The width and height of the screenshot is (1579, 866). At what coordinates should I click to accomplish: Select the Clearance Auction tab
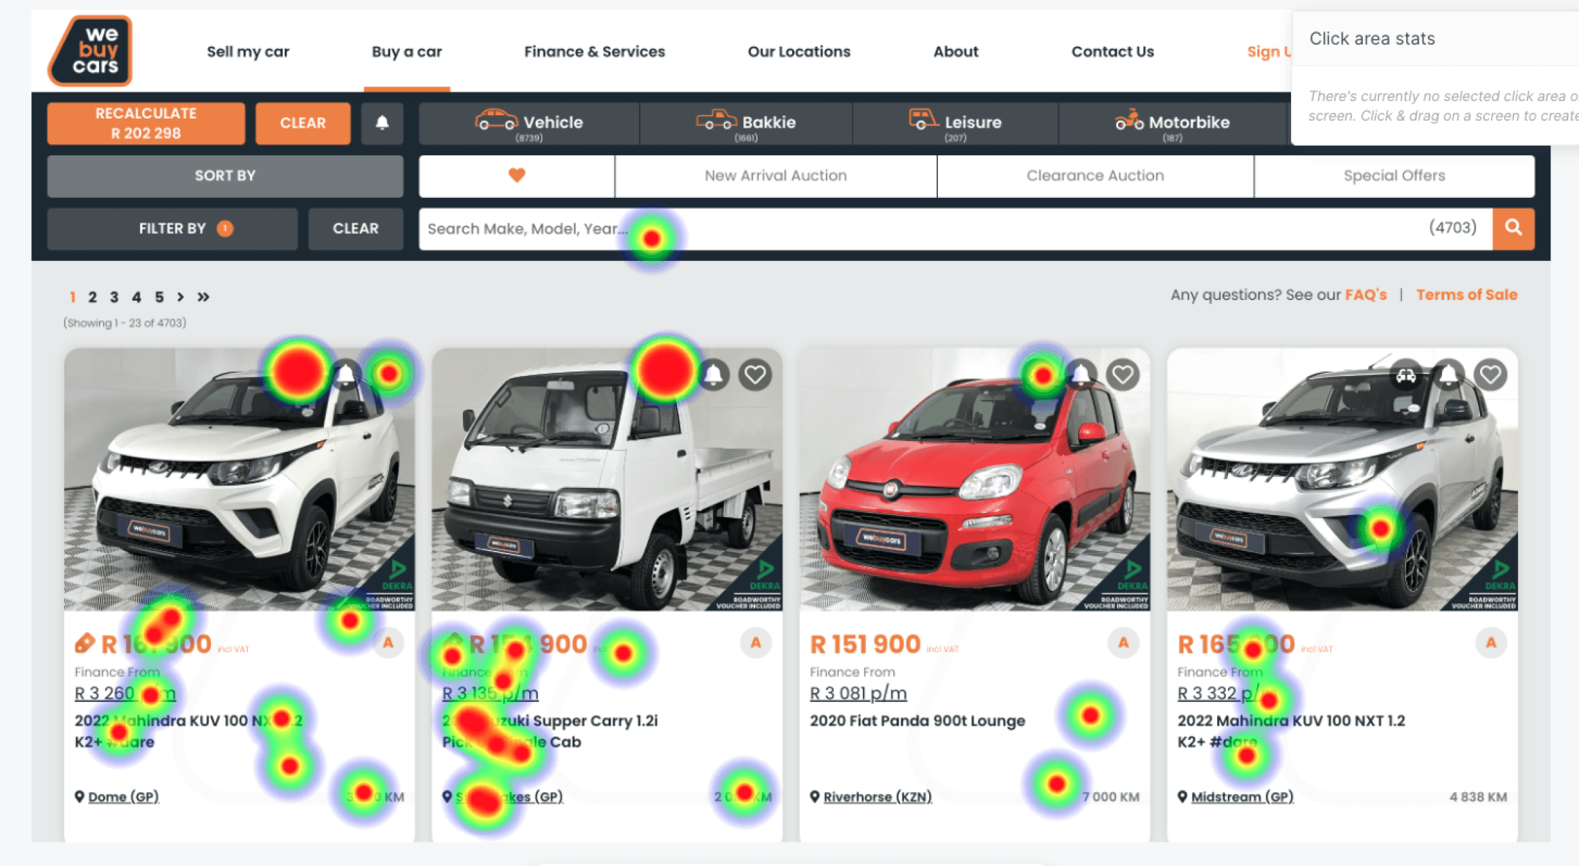[x=1095, y=176]
